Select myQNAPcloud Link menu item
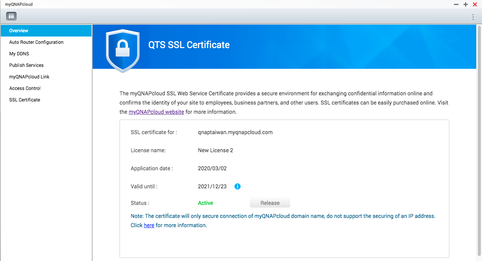This screenshot has height=261, width=482. point(29,77)
